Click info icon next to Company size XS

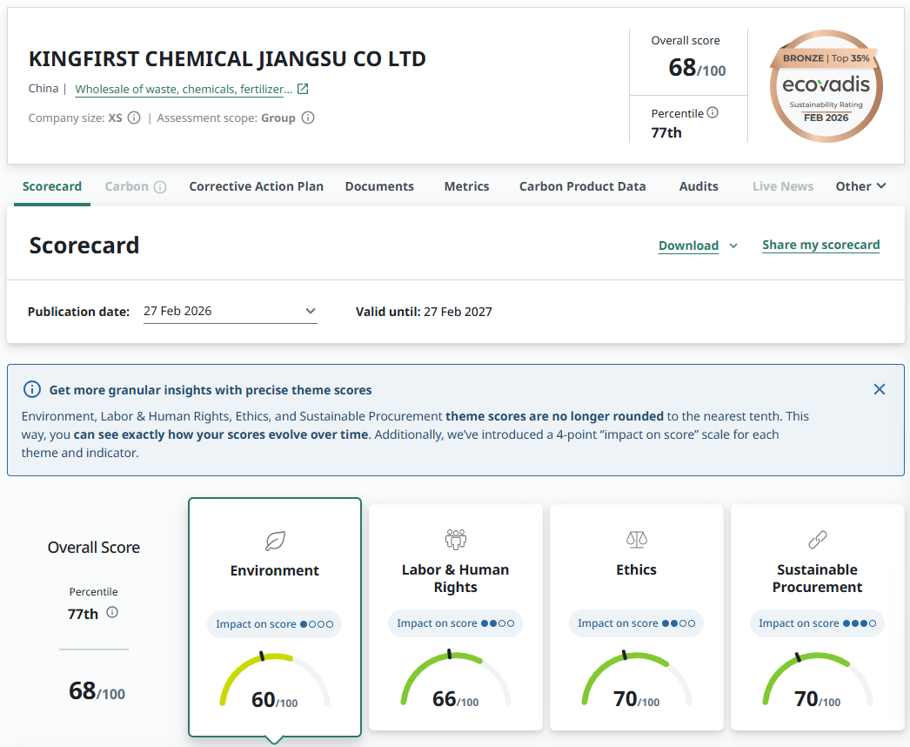[x=134, y=118]
